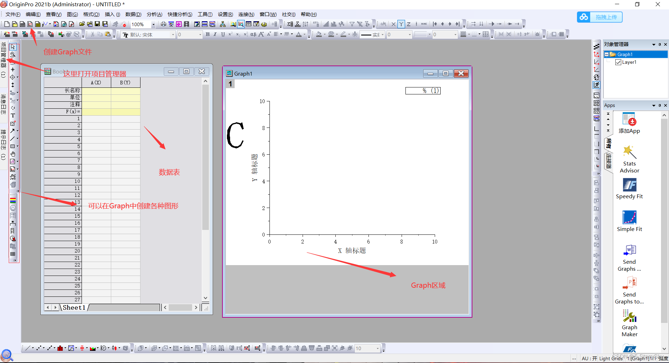Select the Pointer tool in left toolbar

coord(13,47)
